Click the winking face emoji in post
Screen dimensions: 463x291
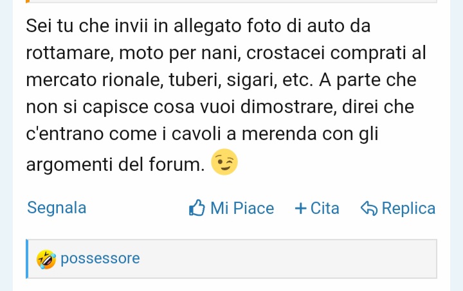point(224,162)
